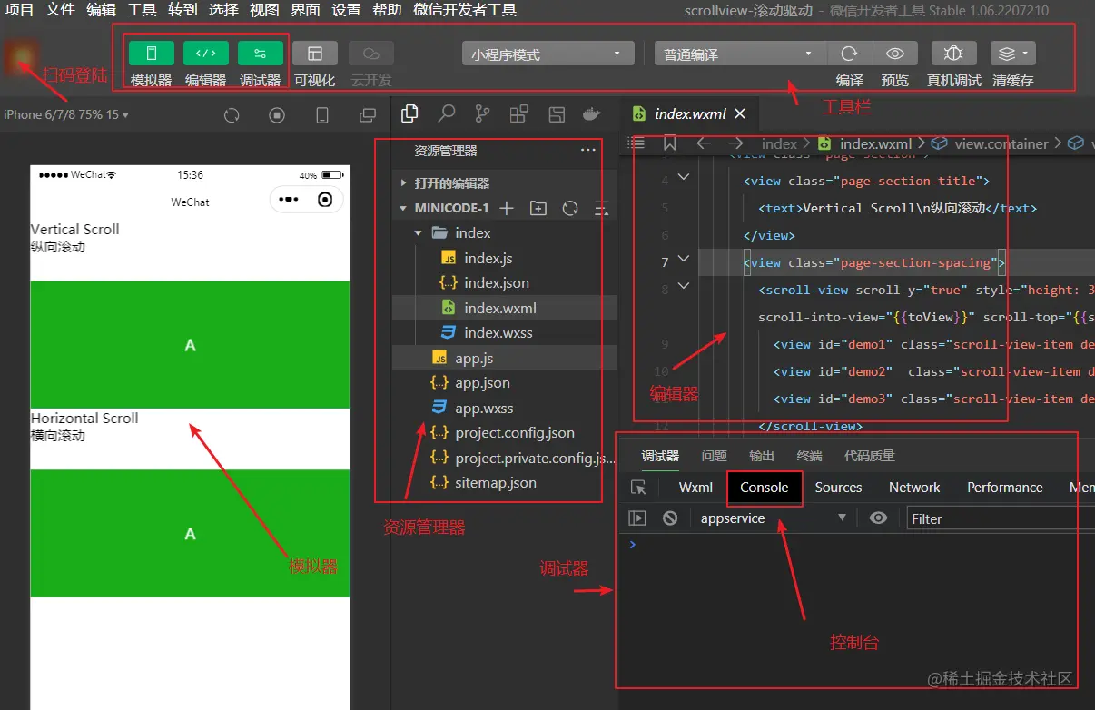This screenshot has height=710, width=1095.
Task: Click the console Filter input field
Action: click(x=1000, y=519)
